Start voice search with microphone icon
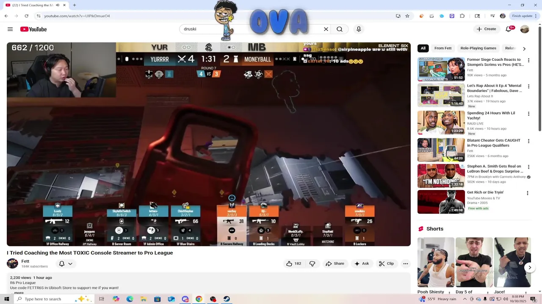Screen dimensions: 542x304 [359, 29]
